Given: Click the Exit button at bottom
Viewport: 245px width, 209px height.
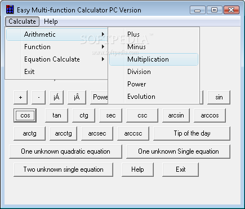Looking at the screenshot, I should click(x=181, y=169).
